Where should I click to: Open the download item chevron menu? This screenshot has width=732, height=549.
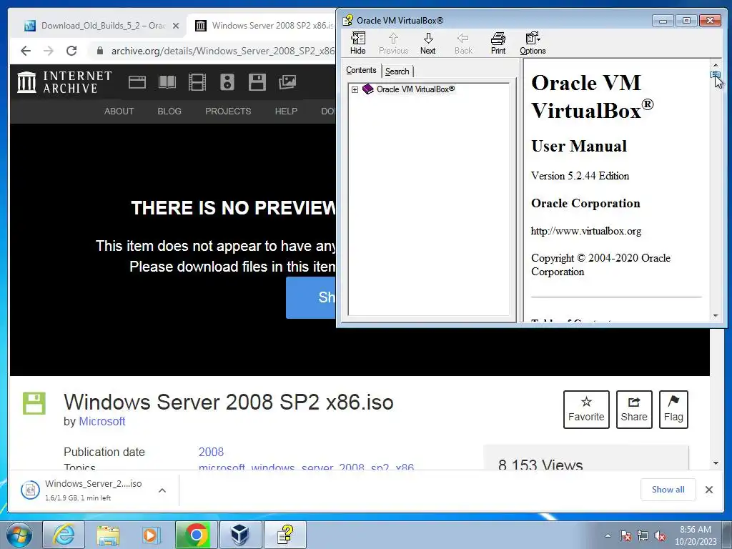pyautogui.click(x=162, y=490)
